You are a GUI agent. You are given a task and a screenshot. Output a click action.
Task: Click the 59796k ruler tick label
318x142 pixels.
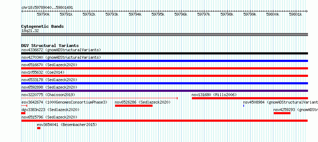tap(181, 14)
